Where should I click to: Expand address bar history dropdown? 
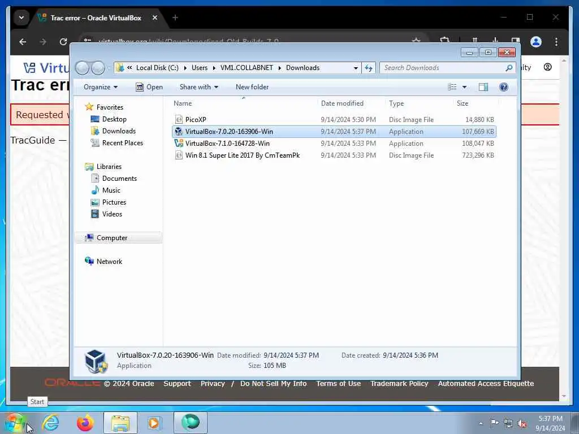(x=356, y=68)
